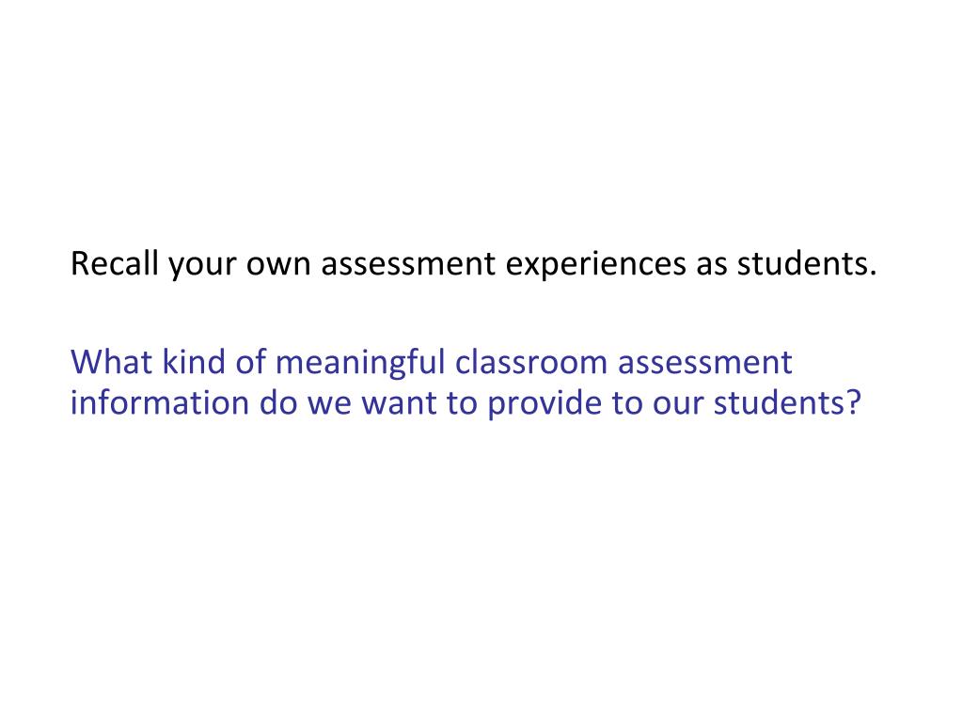Click the word "Recall" in the black sentence

114,263
